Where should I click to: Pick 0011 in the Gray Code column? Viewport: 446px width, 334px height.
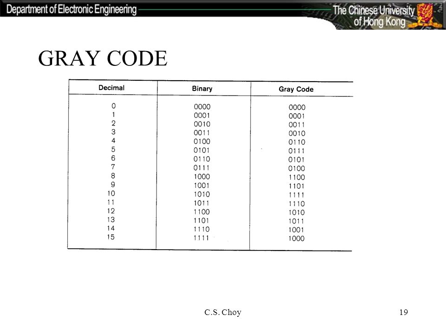(297, 125)
